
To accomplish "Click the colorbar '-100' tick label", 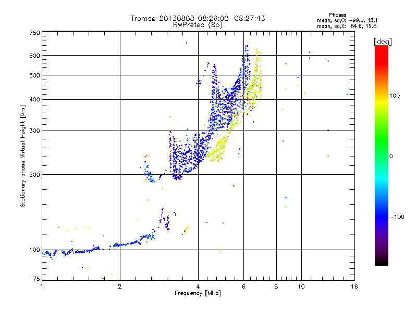I will tap(397, 217).
